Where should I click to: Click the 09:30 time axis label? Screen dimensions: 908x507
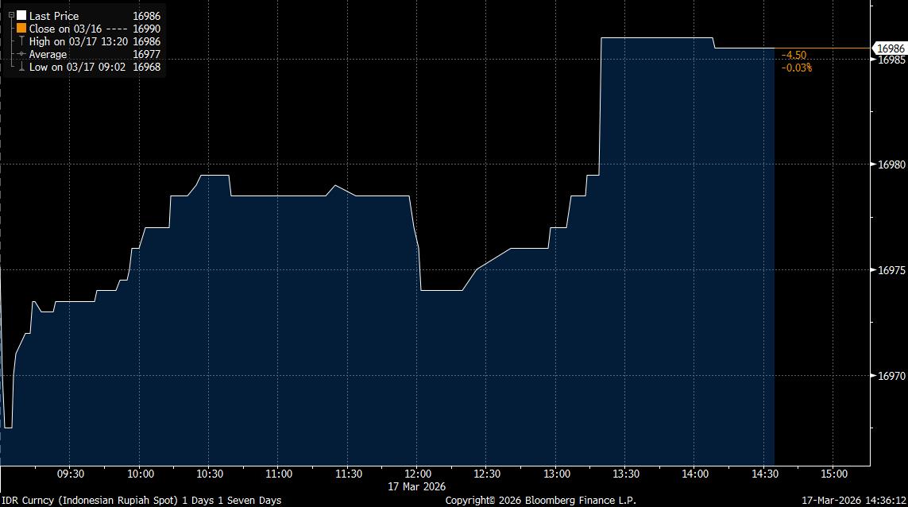(71, 474)
